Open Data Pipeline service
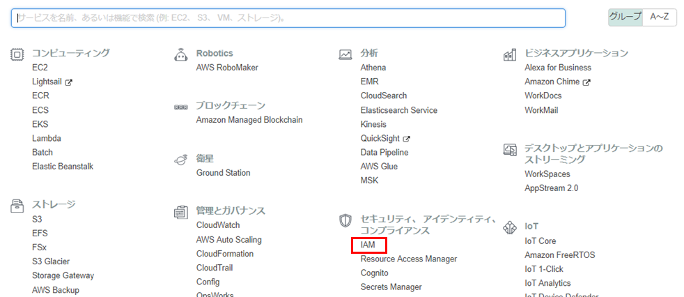 384,153
